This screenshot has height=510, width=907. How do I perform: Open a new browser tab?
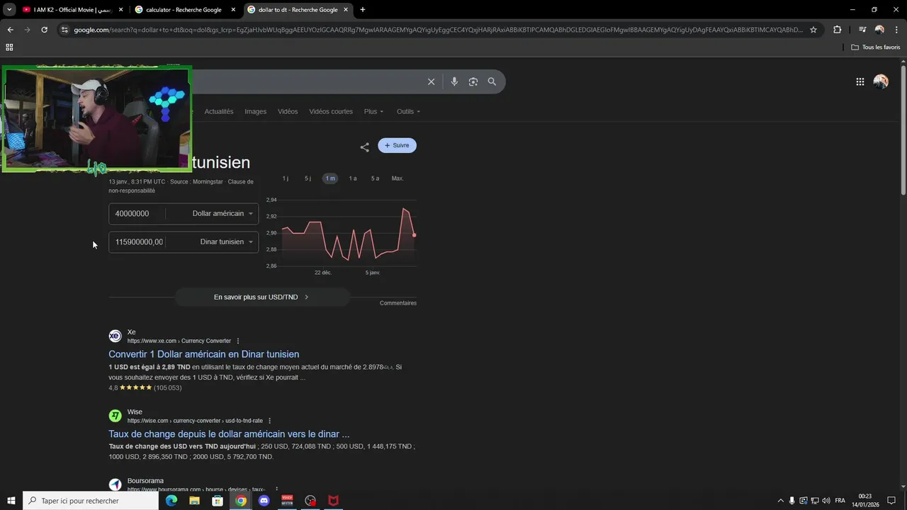363,10
